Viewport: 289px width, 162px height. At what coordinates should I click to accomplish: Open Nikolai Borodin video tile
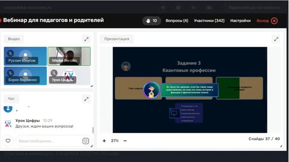(69, 56)
